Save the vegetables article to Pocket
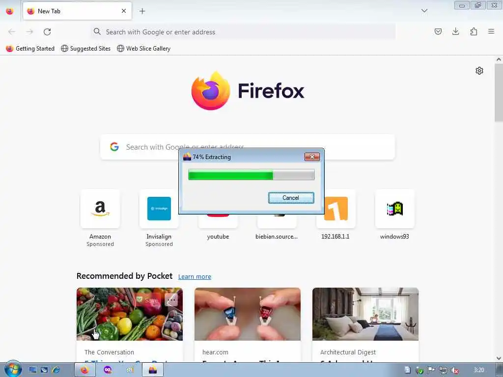Screen dimensions: 503x377 click(x=147, y=300)
